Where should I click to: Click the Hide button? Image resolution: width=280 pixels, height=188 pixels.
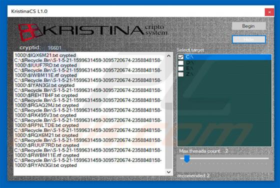click(249, 39)
